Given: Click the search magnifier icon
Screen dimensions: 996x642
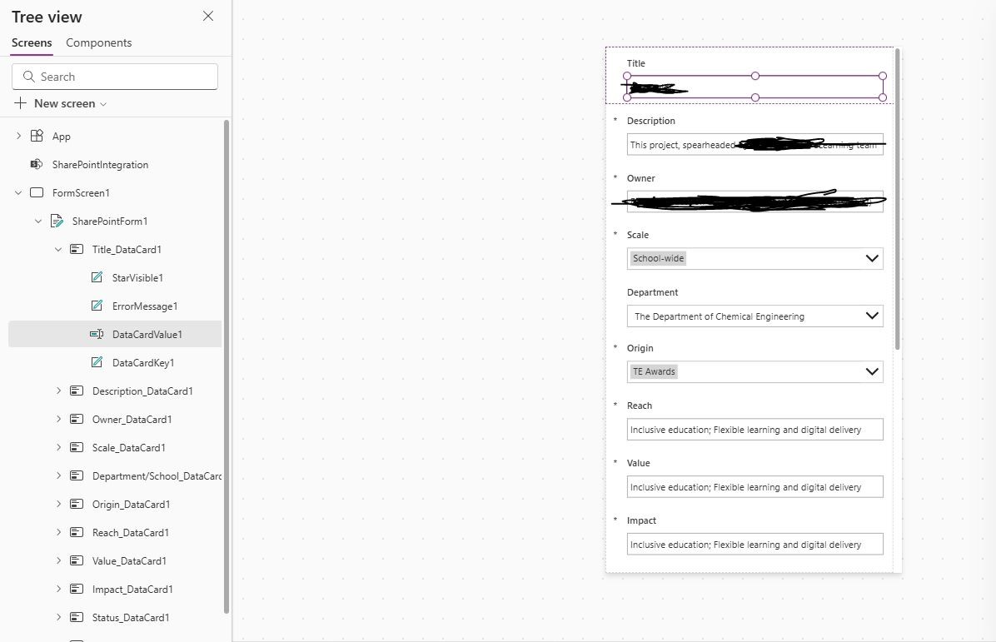Looking at the screenshot, I should (28, 77).
